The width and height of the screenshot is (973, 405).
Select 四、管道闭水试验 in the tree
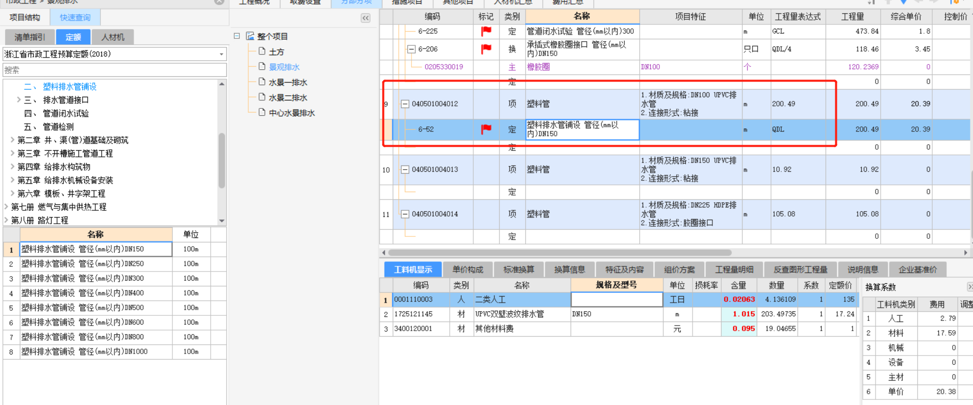[57, 113]
